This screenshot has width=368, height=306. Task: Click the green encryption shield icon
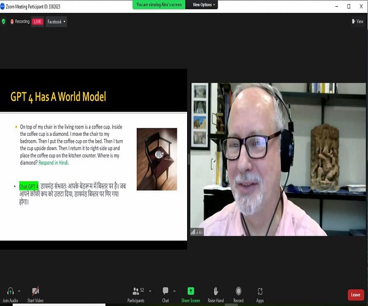[4, 21]
